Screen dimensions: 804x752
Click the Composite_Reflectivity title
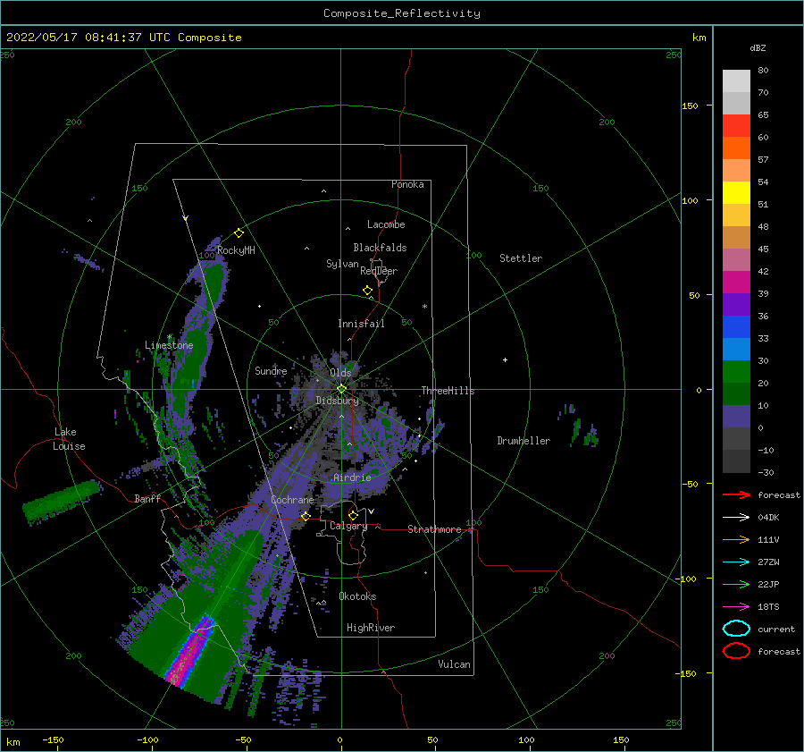[x=402, y=13]
